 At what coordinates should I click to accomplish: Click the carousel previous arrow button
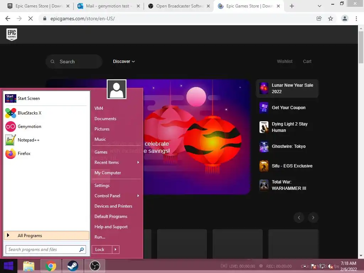[299, 218]
